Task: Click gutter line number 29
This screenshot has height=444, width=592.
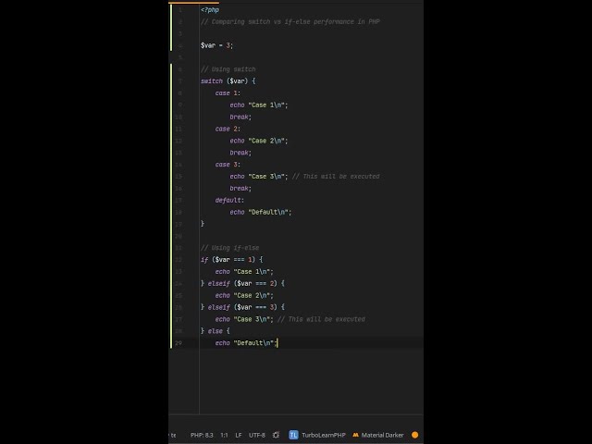Action: 179,343
